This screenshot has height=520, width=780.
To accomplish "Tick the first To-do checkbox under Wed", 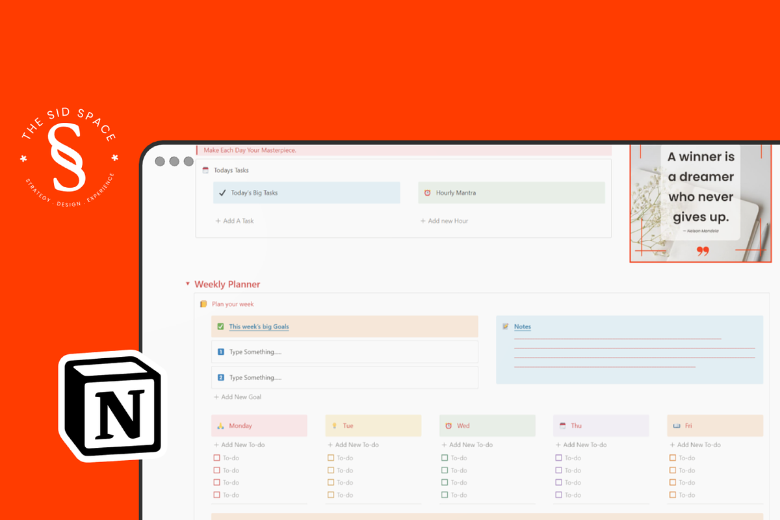I will click(x=445, y=458).
